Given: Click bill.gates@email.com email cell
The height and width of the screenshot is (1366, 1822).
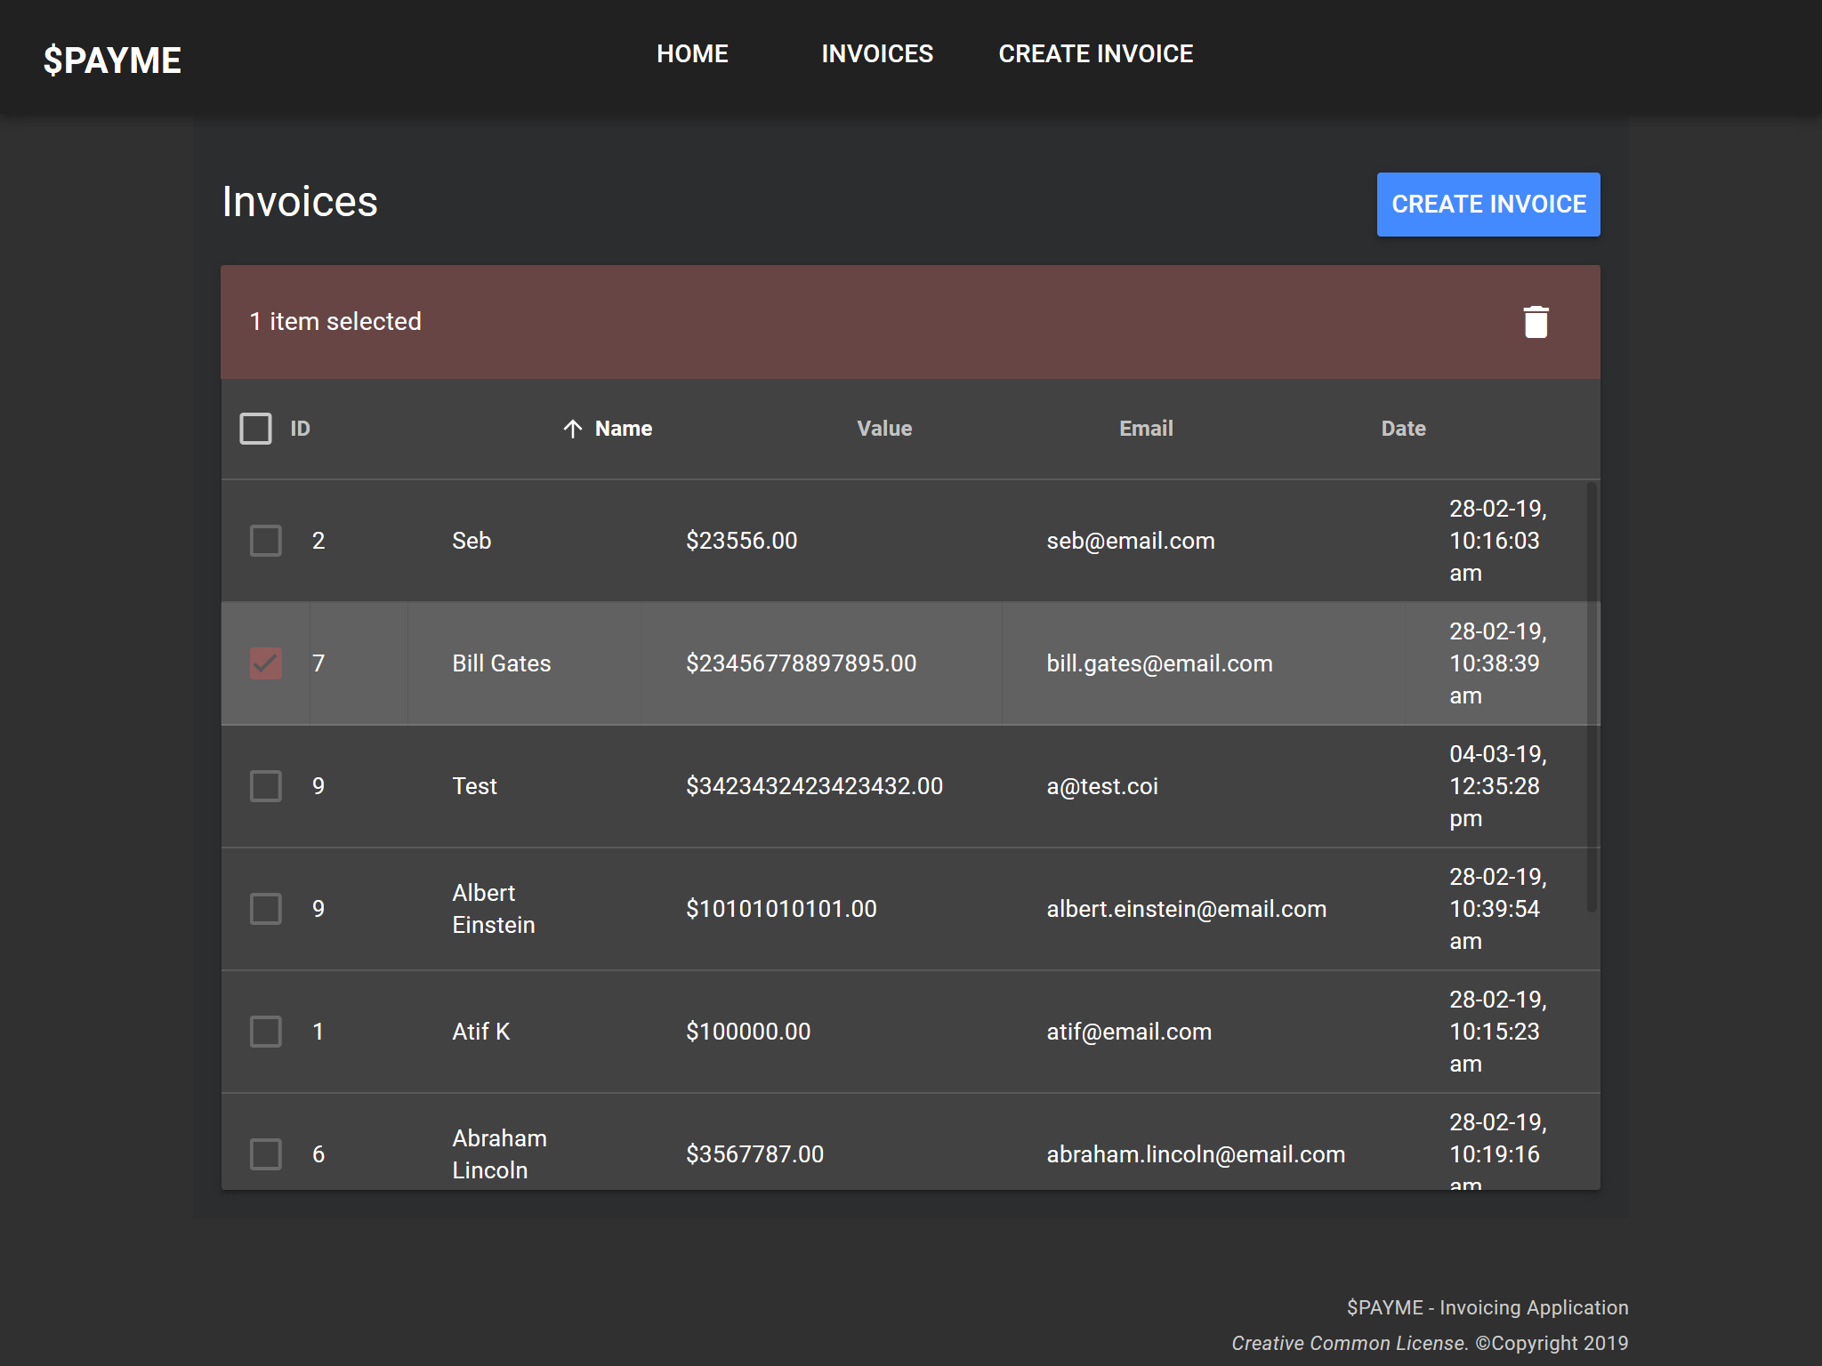Looking at the screenshot, I should (x=1159, y=663).
